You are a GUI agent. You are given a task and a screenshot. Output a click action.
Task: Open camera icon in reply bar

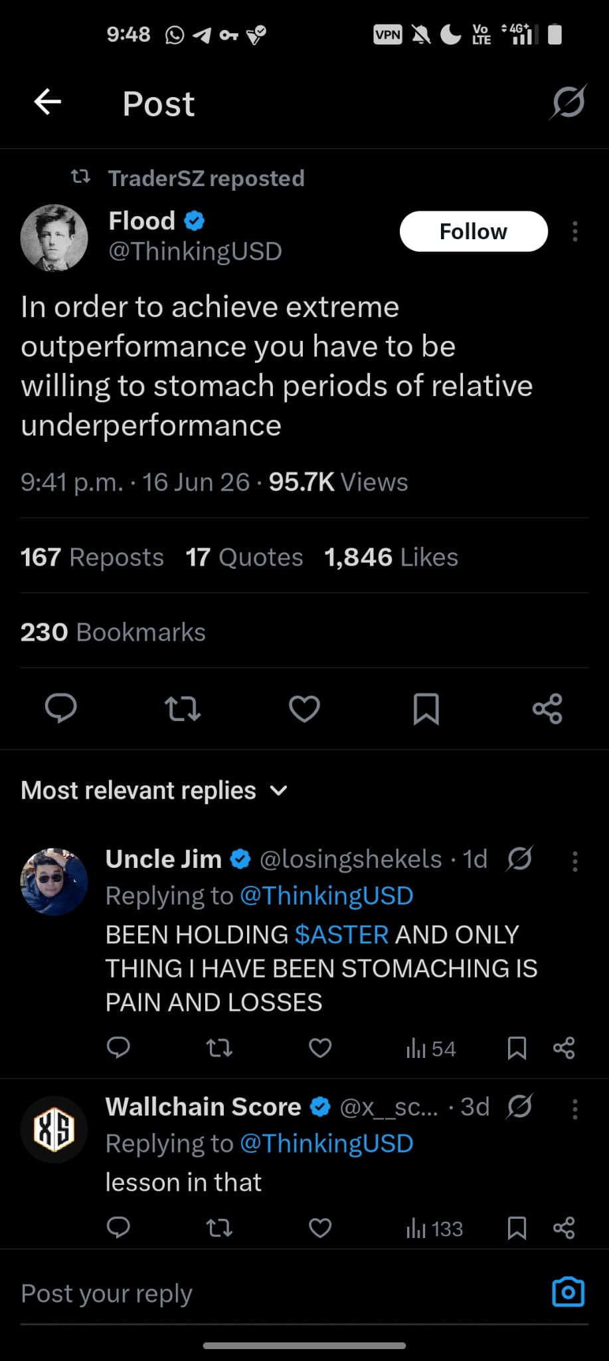(x=568, y=1292)
